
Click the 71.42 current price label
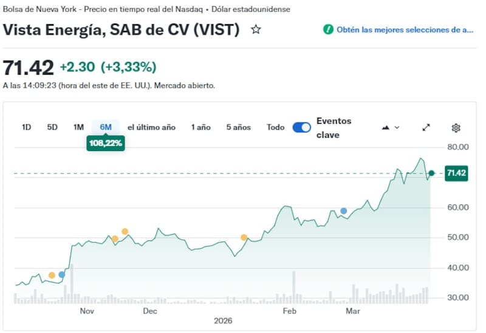(456, 173)
